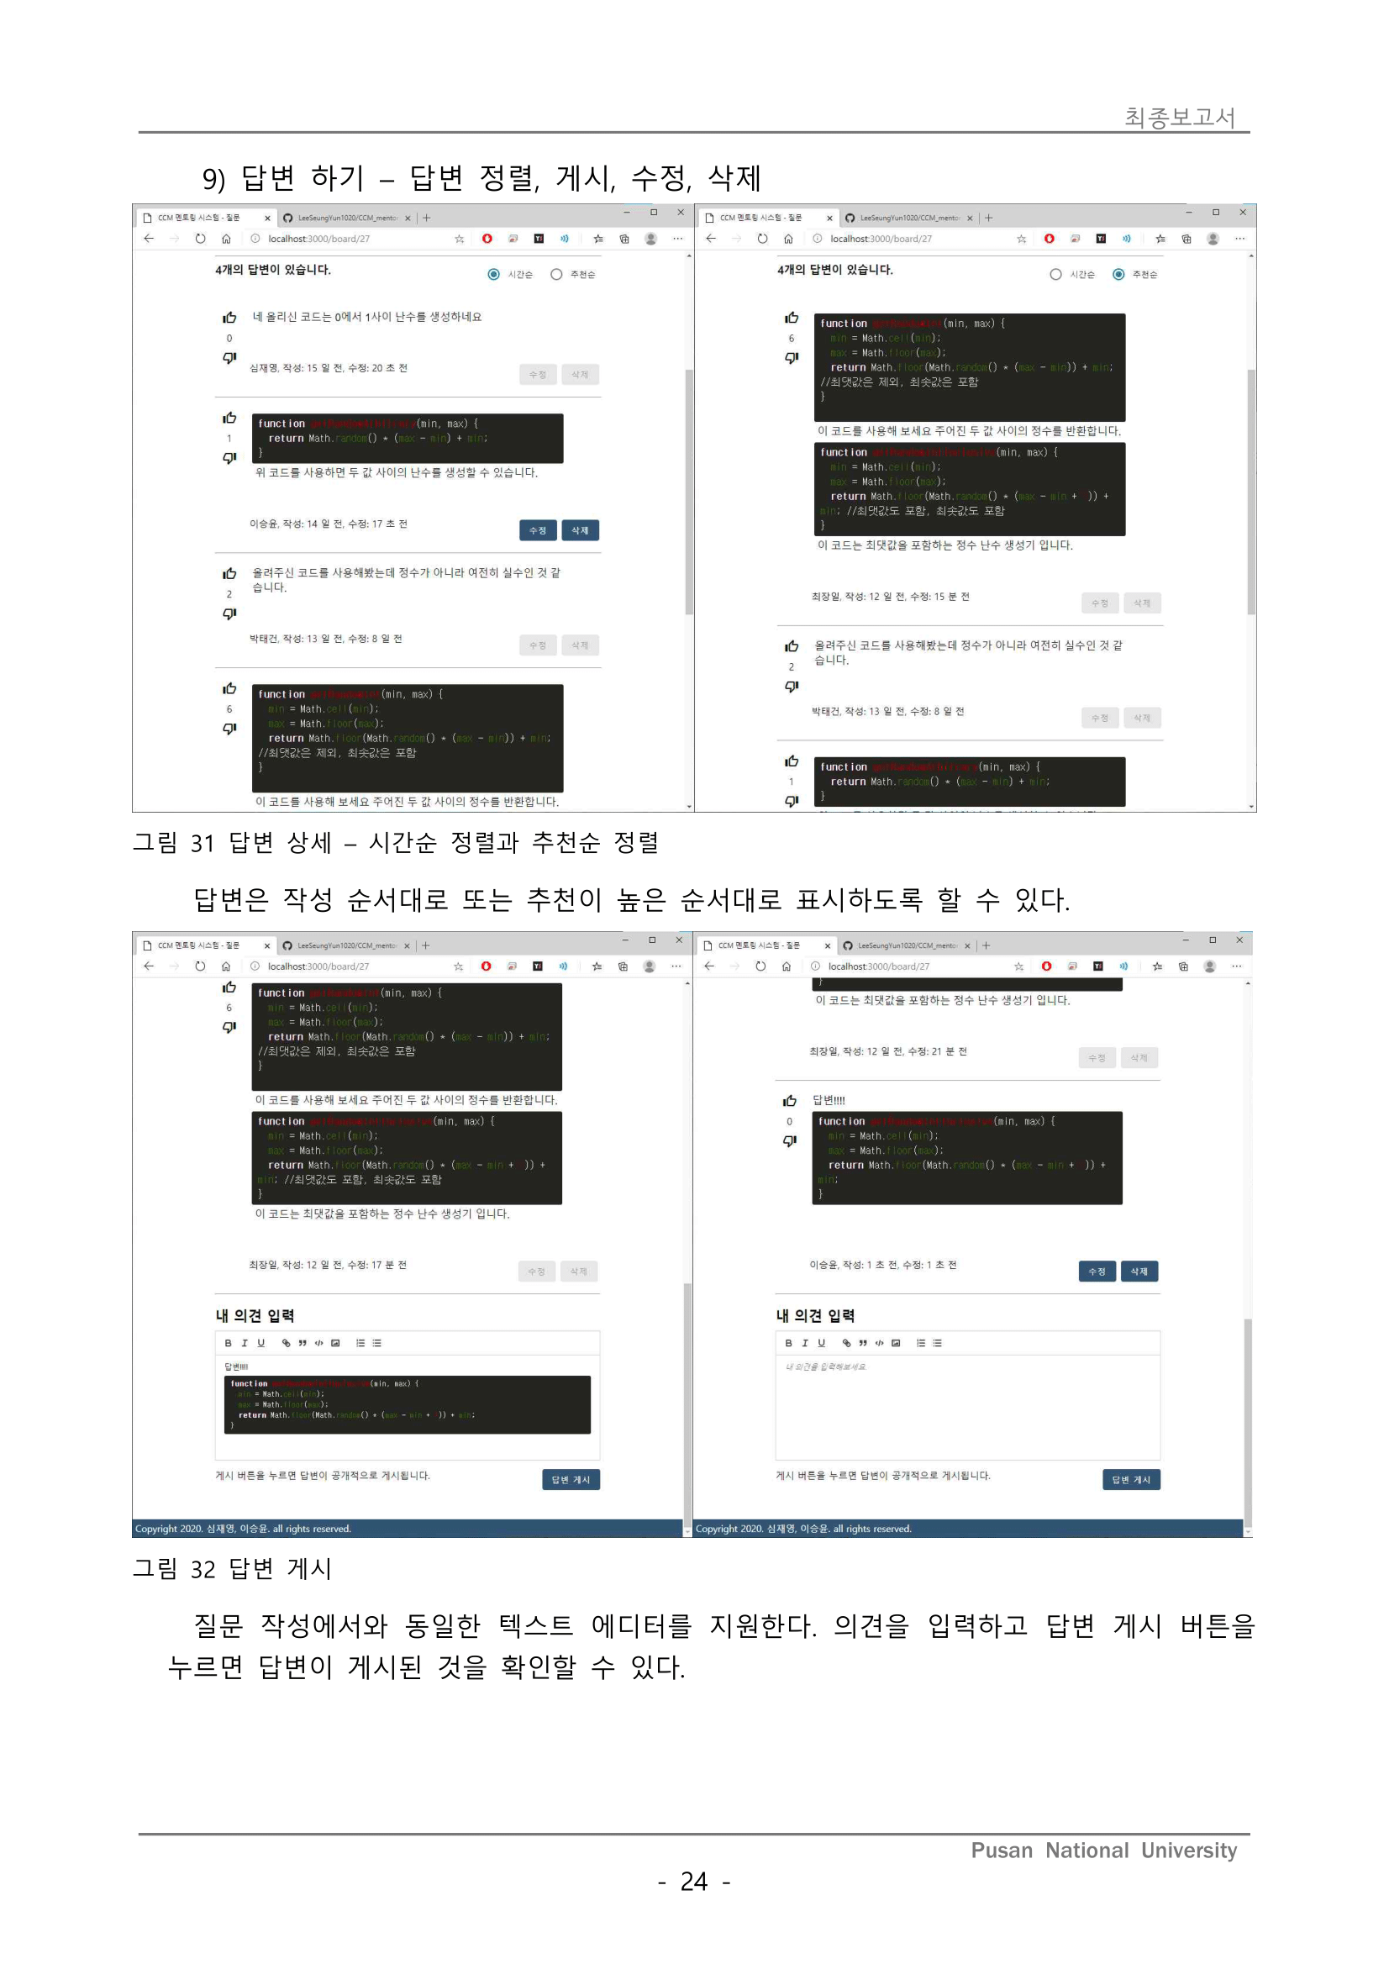The height and width of the screenshot is (1964, 1389).
Task: Select 시간순 radio in the time-sorted window
Action: 493,275
